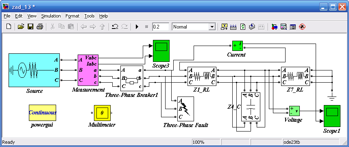
Task: Edit simulation stop time field 0.2
Action: click(x=161, y=27)
